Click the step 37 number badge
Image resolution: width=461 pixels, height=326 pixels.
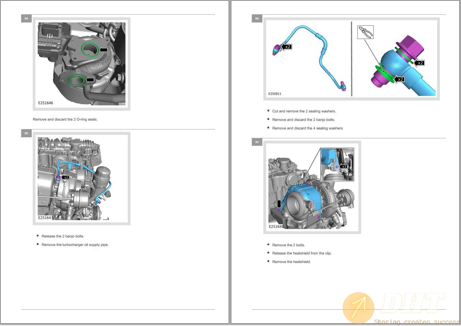point(257,142)
